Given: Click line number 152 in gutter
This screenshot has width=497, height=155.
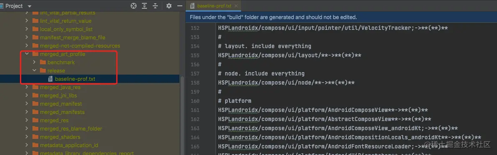Looking at the screenshot, I should 195,28.
